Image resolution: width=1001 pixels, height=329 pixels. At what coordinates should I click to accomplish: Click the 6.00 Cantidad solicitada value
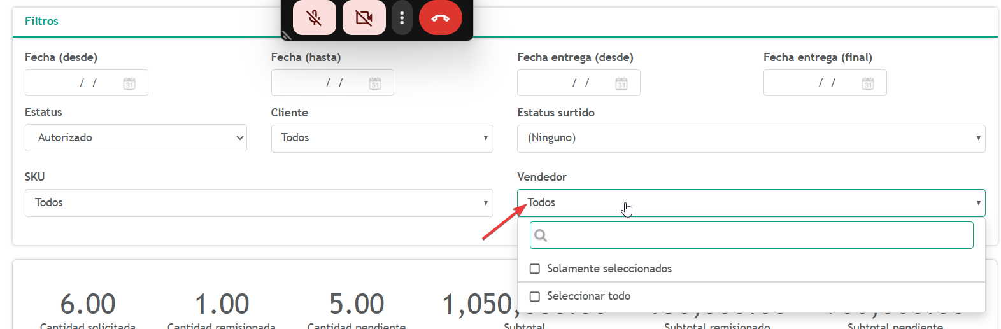pos(88,304)
